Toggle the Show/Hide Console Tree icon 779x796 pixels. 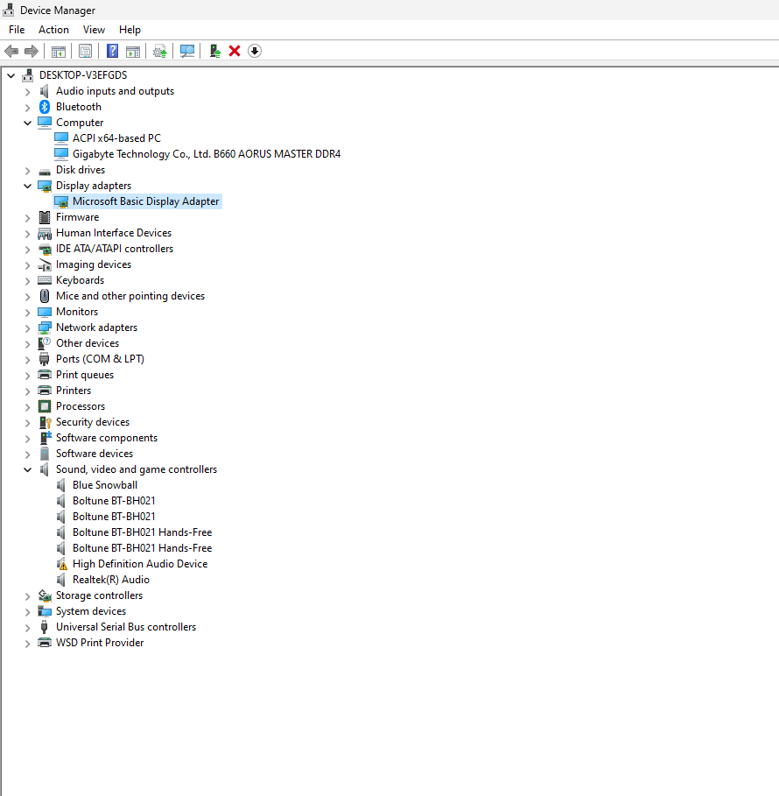pos(59,51)
